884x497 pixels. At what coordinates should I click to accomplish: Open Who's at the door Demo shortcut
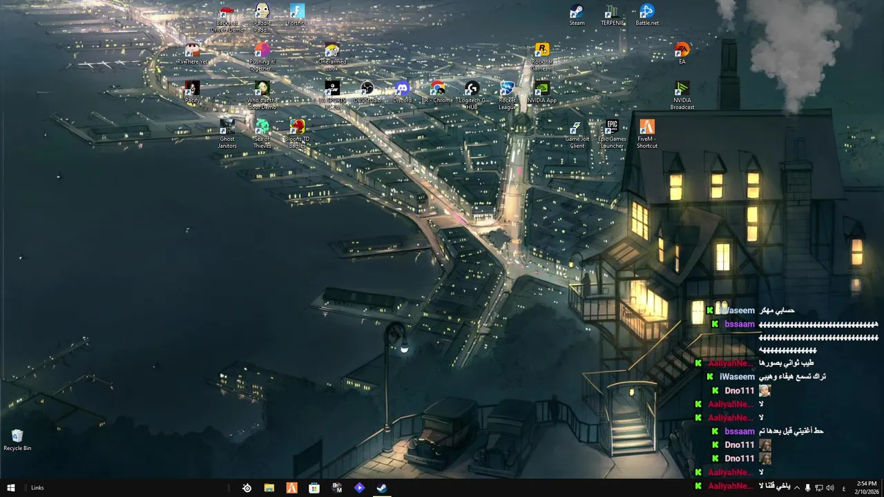coord(262,95)
